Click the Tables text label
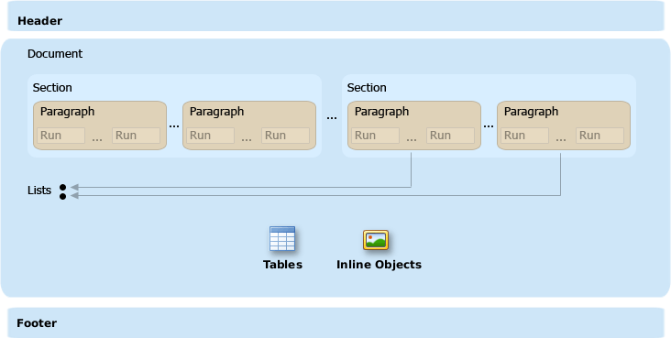Screen dimensions: 671x338 (x=282, y=265)
